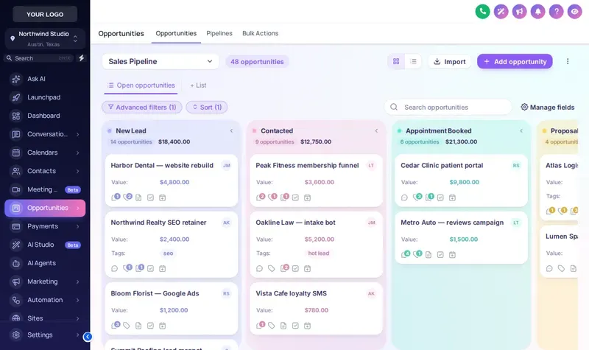Open Launchpad from the sidebar
589x350 pixels.
(x=45, y=97)
